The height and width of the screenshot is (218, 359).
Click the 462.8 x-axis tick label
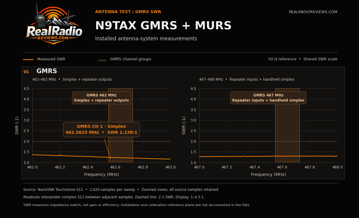(x=143, y=167)
